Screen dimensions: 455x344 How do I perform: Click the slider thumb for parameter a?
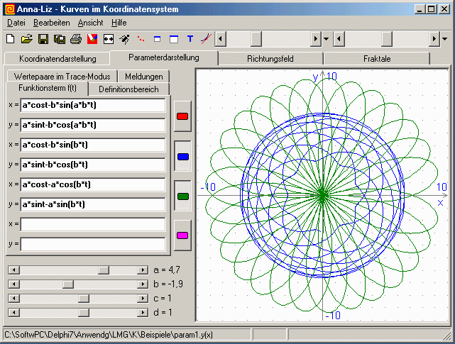pyautogui.click(x=104, y=270)
